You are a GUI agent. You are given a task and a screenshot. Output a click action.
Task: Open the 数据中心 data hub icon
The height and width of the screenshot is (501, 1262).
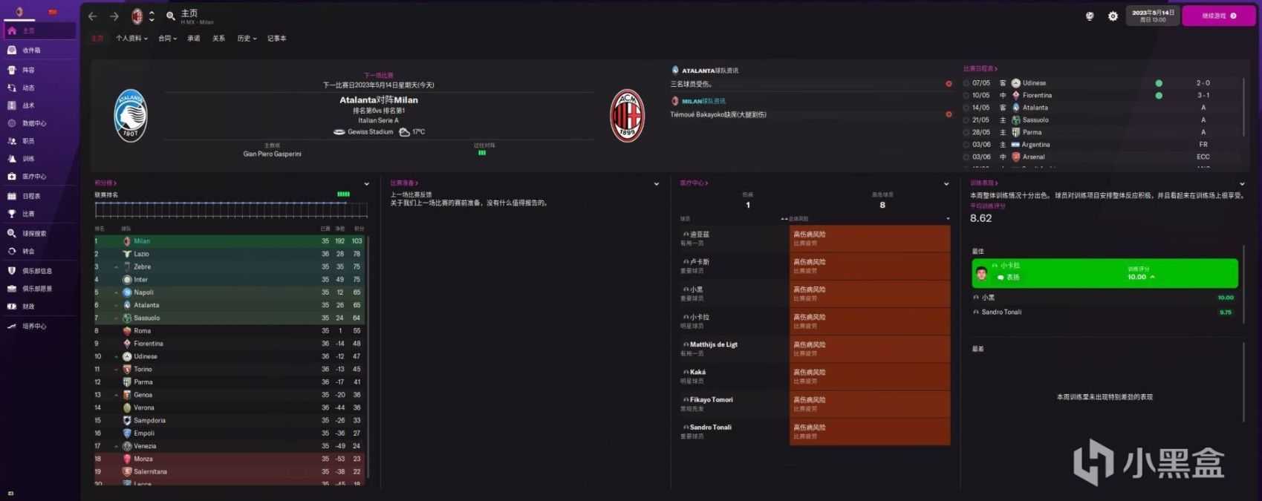pos(12,123)
